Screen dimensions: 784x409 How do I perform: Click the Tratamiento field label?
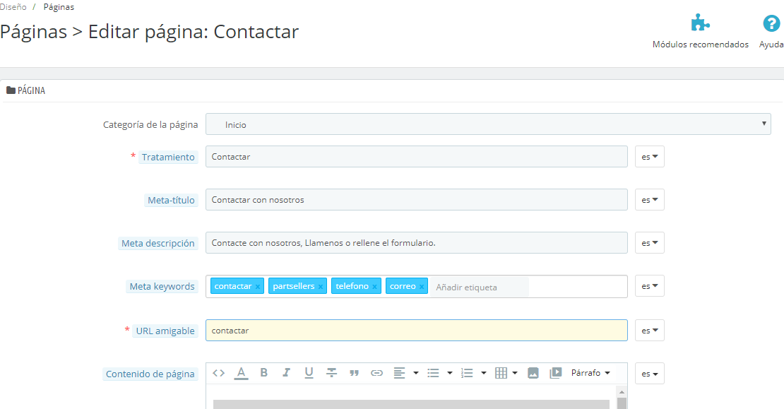click(x=168, y=157)
